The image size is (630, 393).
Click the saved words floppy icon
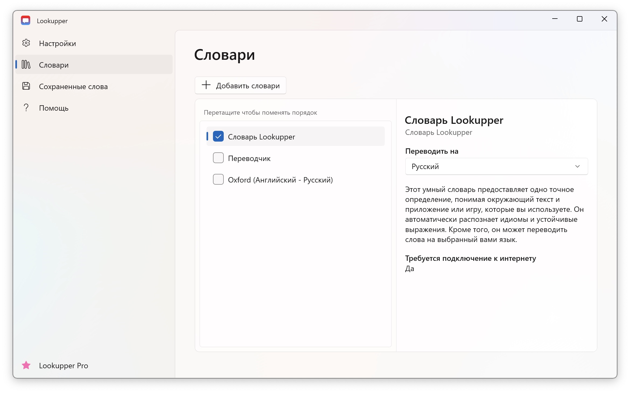pyautogui.click(x=26, y=86)
